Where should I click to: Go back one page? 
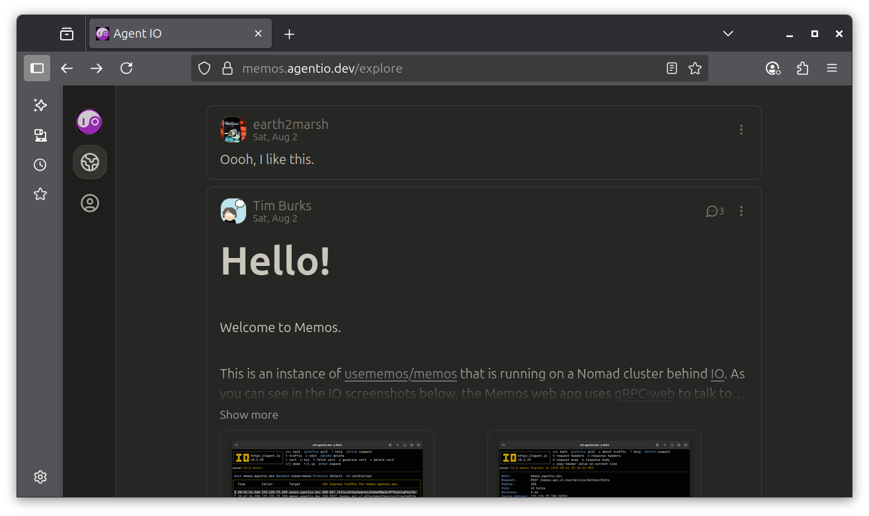point(67,68)
